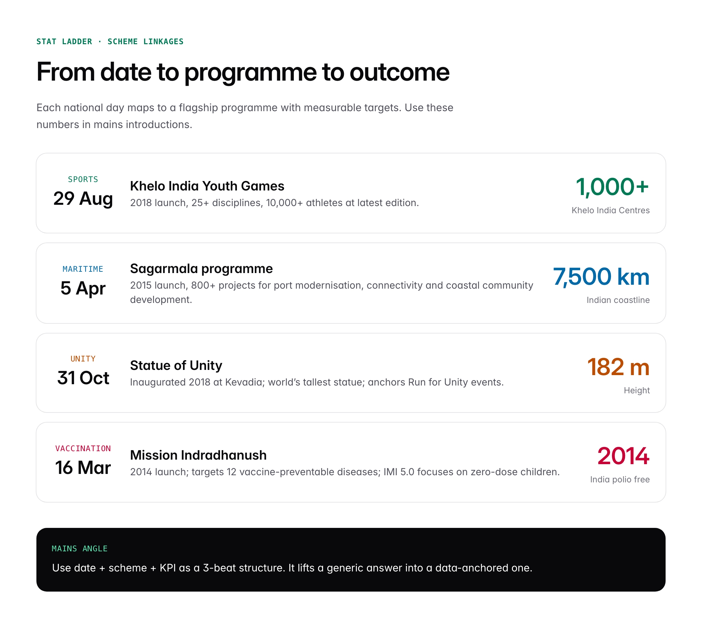Select the Khelo India Youth Games title

point(207,186)
